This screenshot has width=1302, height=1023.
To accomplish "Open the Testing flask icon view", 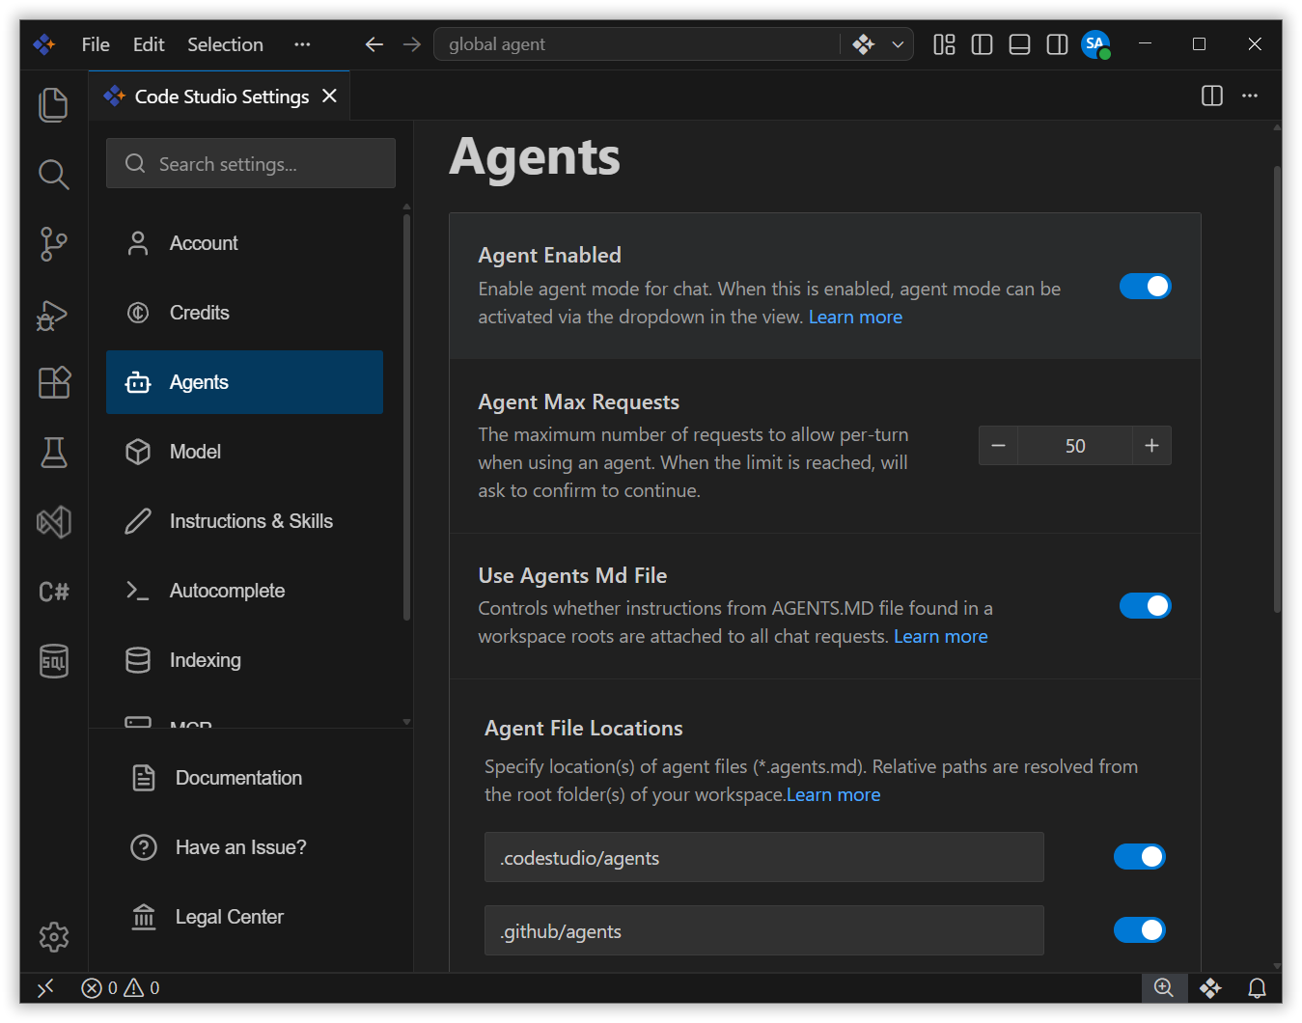I will (53, 453).
